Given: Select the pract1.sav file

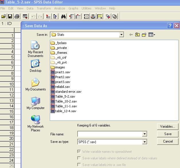Looking at the screenshot, I should point(60,72).
